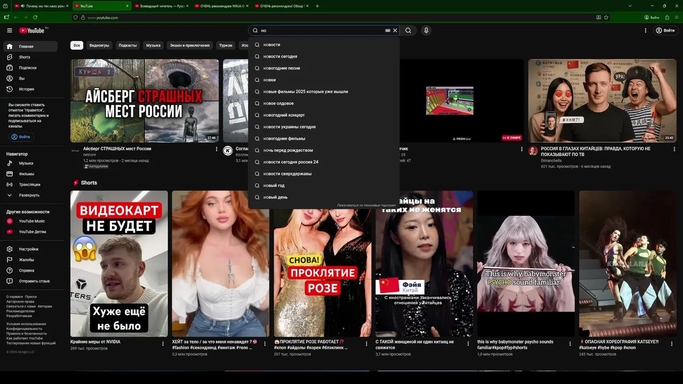Open Shorts in the sidebar
Screen dimensions: 683x384
click(30, 57)
